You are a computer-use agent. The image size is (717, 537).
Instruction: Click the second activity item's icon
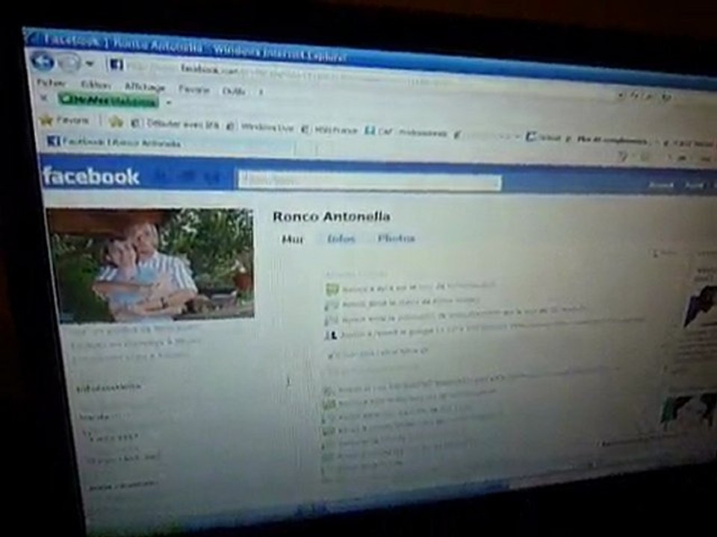point(332,304)
